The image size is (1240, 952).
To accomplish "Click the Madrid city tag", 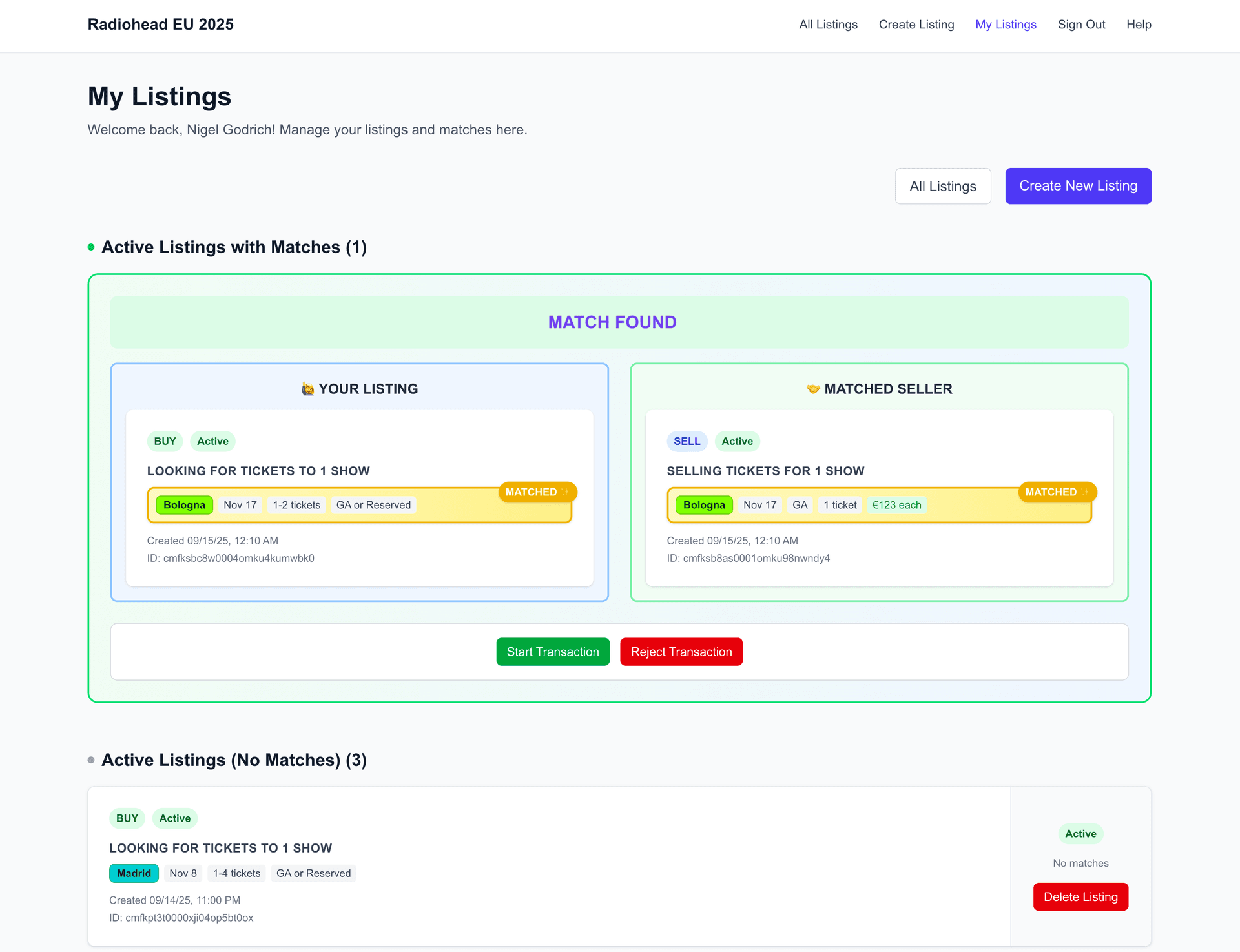I will click(x=134, y=873).
